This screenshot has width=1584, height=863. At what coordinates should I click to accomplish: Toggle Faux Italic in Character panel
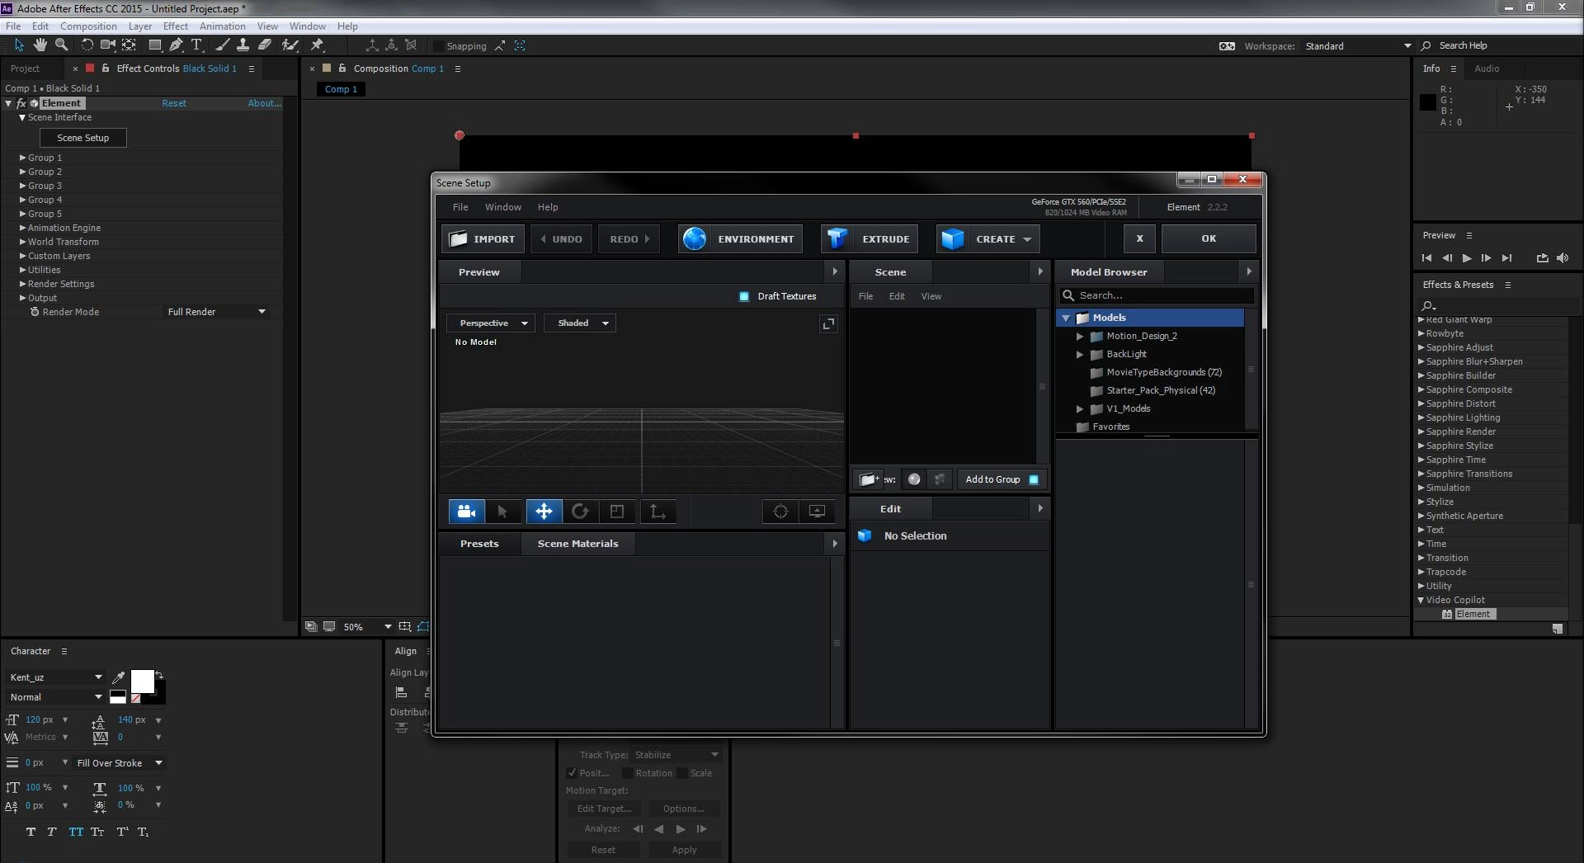(52, 832)
